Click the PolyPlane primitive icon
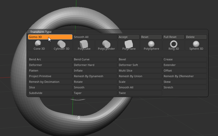 pos(129,45)
